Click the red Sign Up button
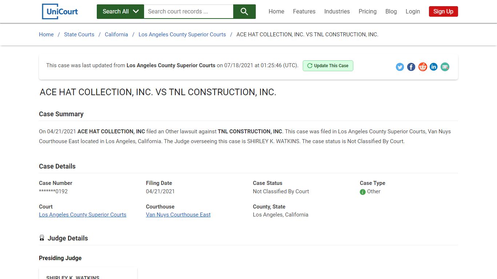The height and width of the screenshot is (279, 497). tap(443, 12)
